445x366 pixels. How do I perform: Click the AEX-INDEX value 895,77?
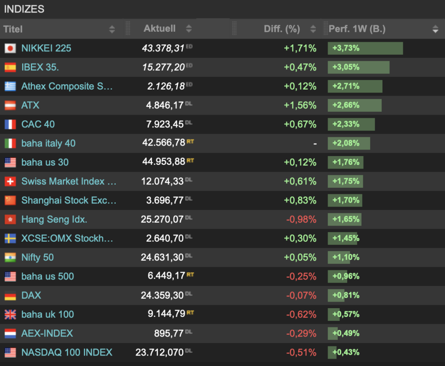pos(169,334)
